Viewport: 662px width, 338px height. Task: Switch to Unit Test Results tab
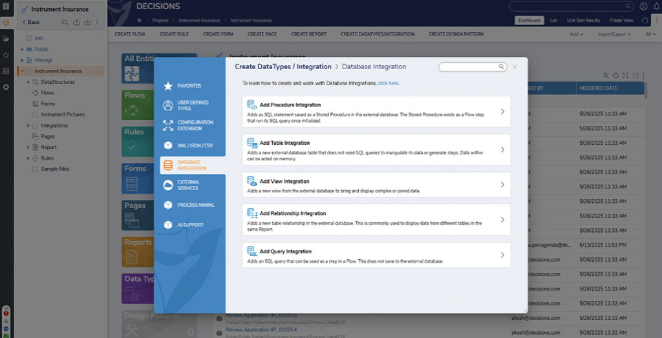[x=584, y=20]
